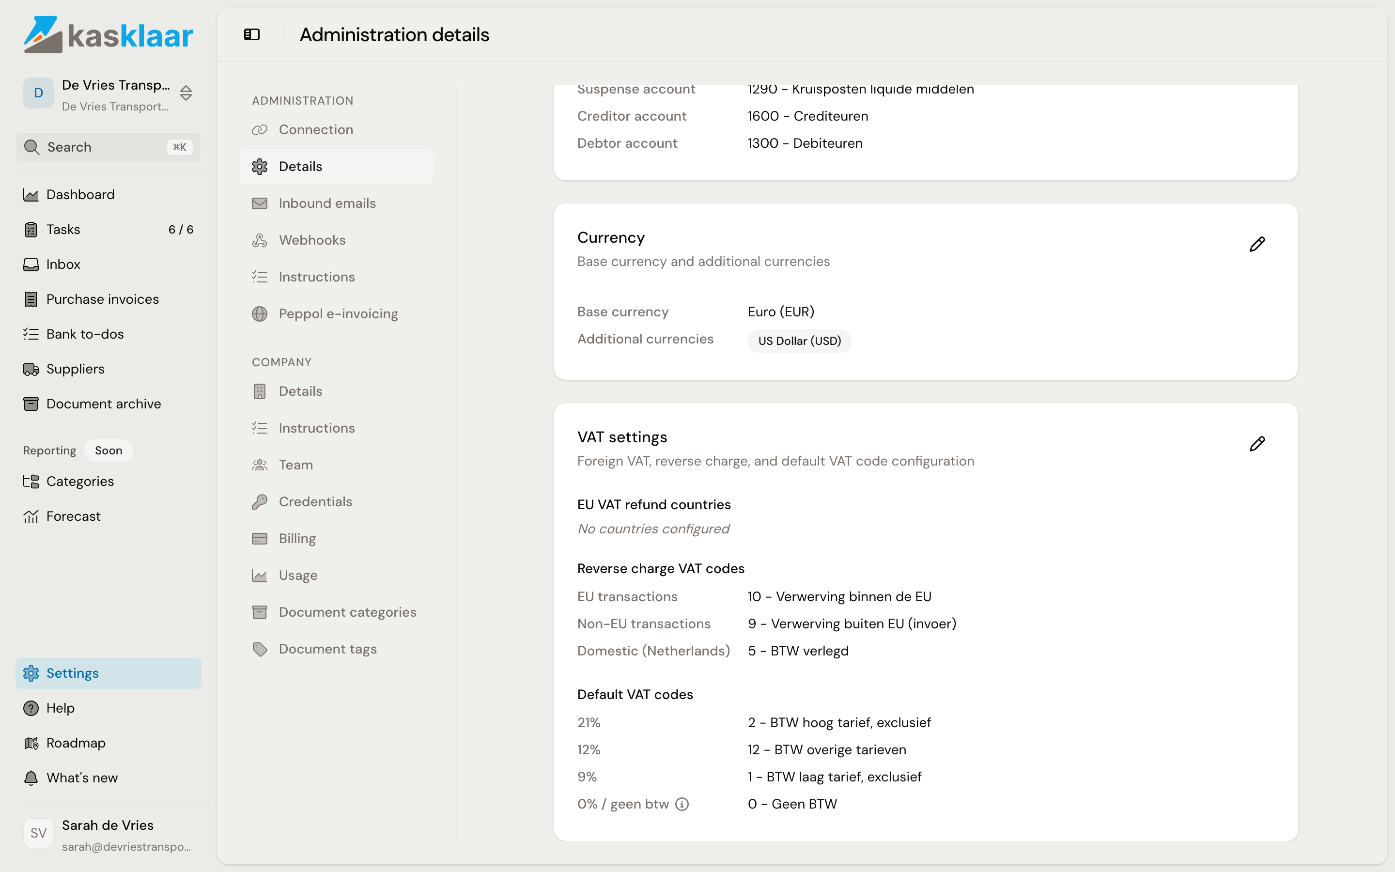Image resolution: width=1395 pixels, height=872 pixels.
Task: Click '1 - BTW laag tarief, exclusief'
Action: tap(834, 778)
